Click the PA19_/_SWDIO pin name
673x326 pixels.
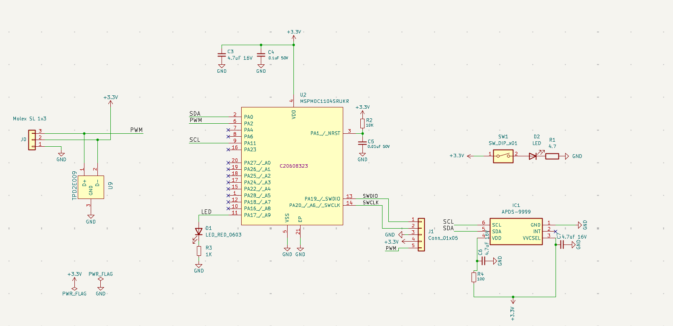coord(322,199)
